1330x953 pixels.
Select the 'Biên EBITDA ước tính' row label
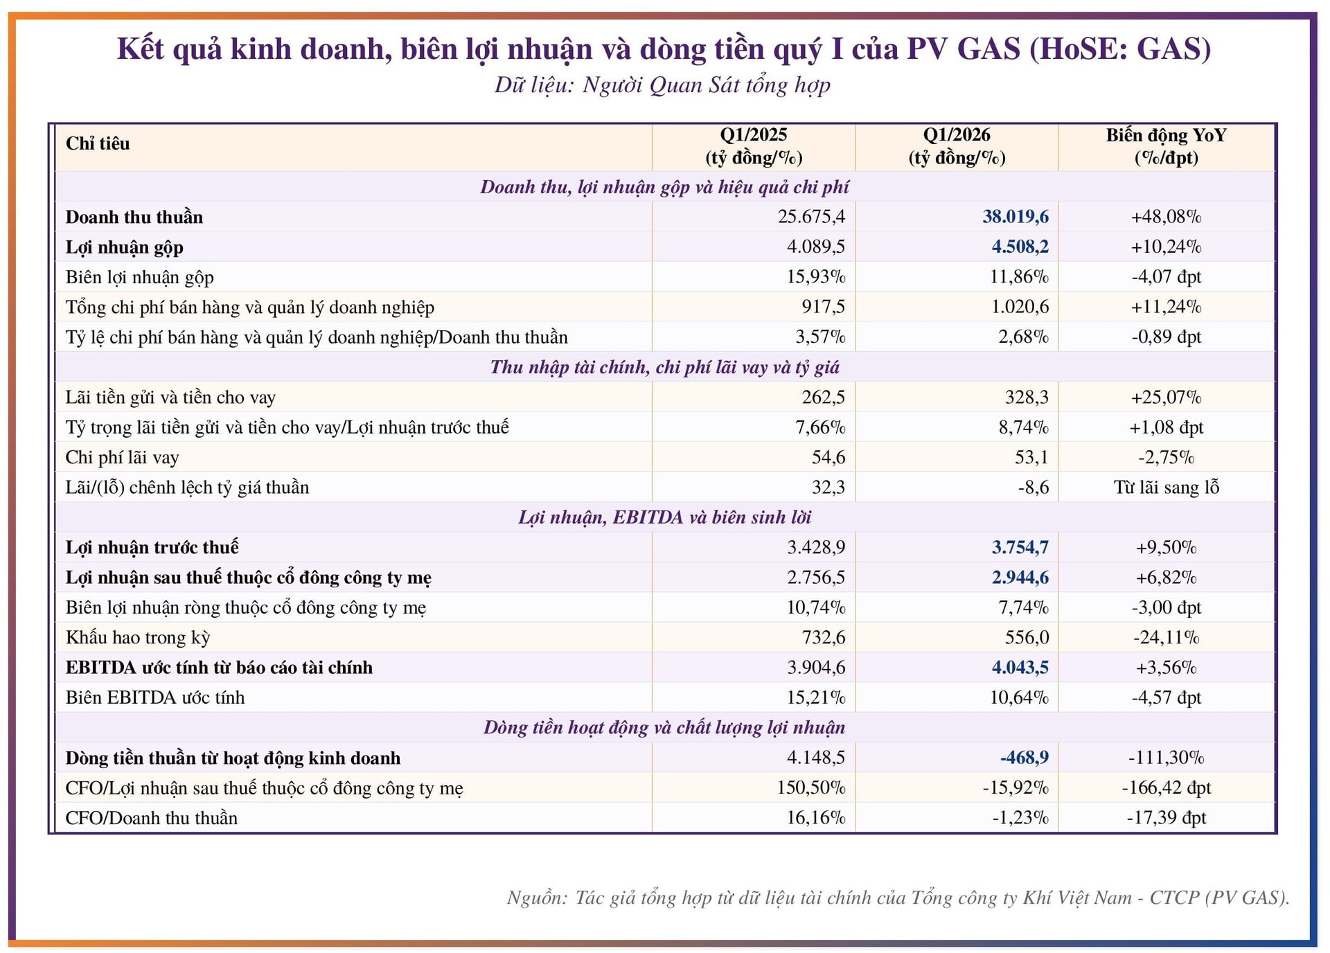(155, 697)
